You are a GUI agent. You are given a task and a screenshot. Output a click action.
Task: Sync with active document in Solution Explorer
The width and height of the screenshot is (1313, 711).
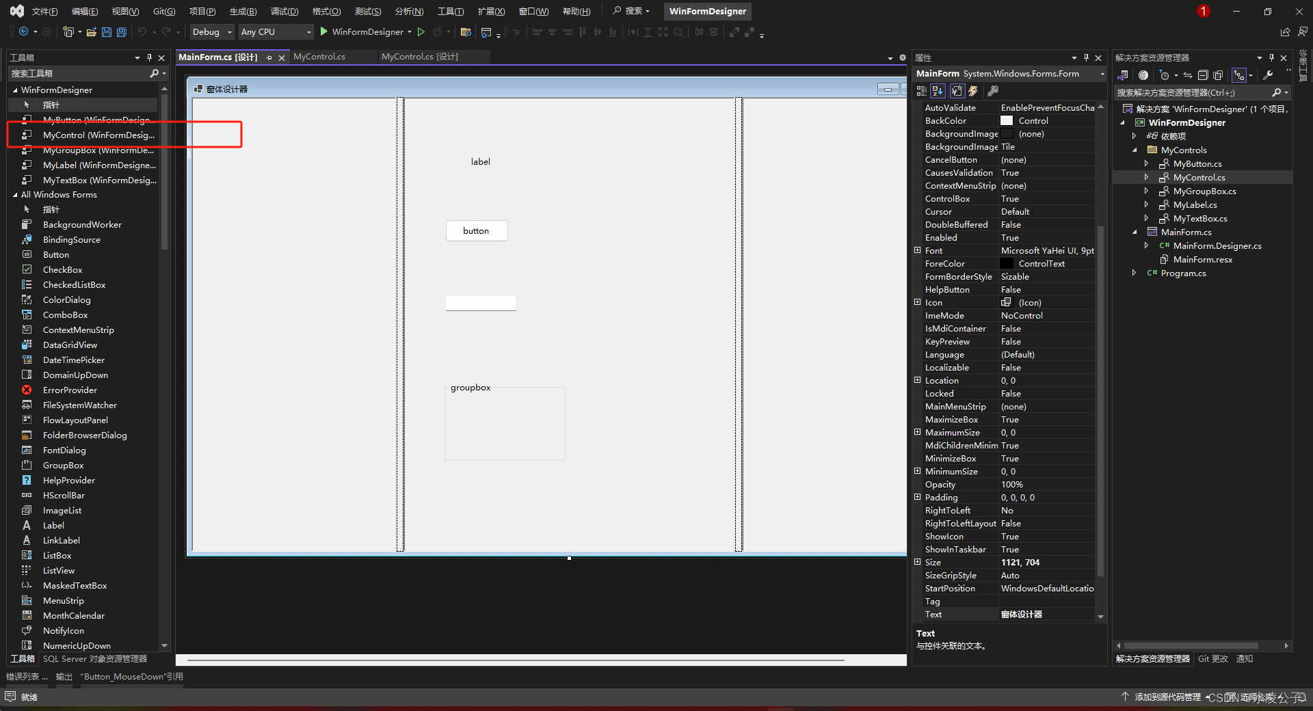point(1188,75)
